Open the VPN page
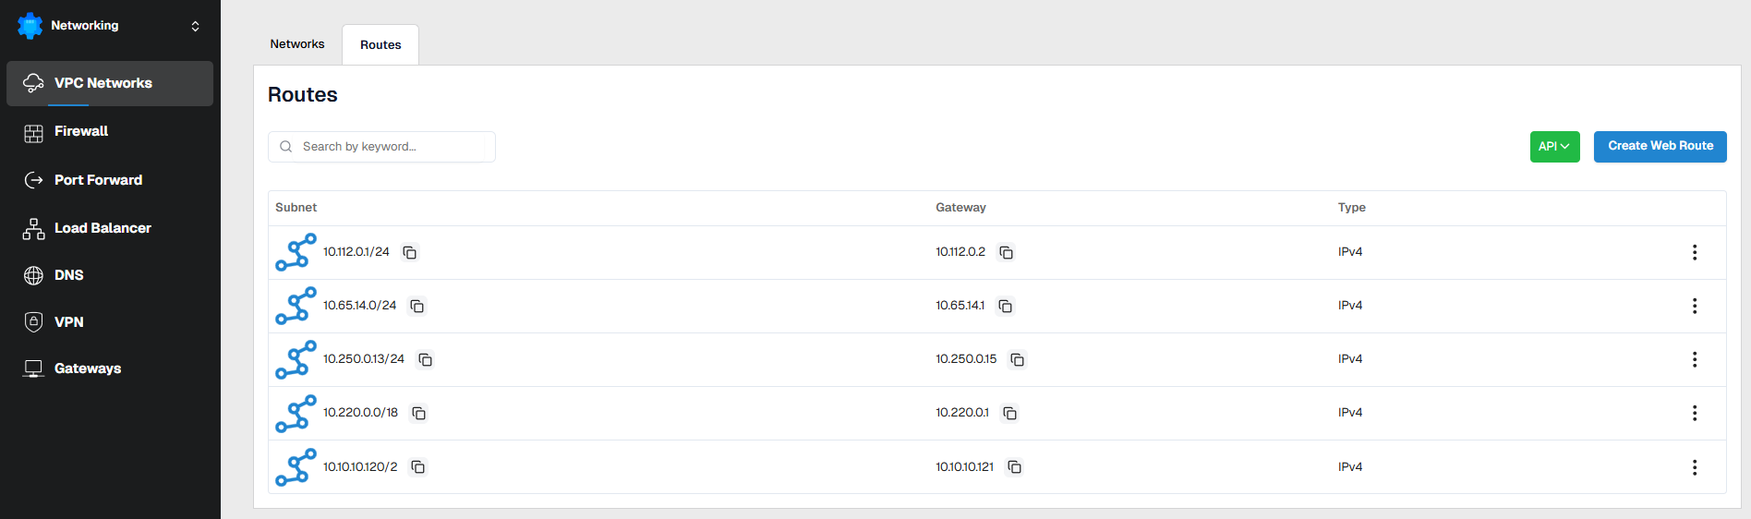 point(68,322)
